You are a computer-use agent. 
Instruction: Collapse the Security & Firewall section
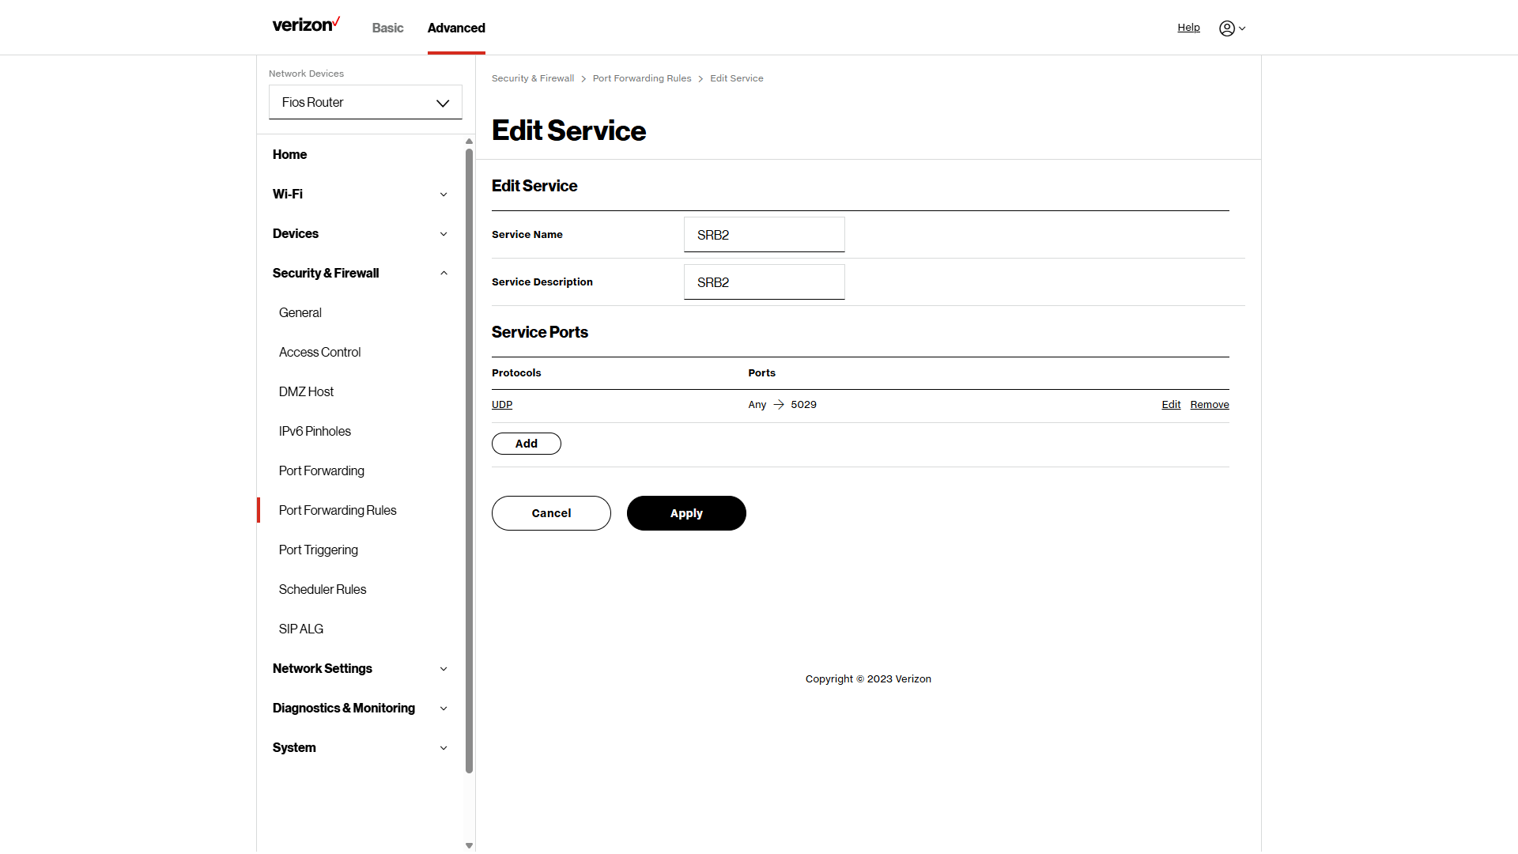tap(360, 274)
